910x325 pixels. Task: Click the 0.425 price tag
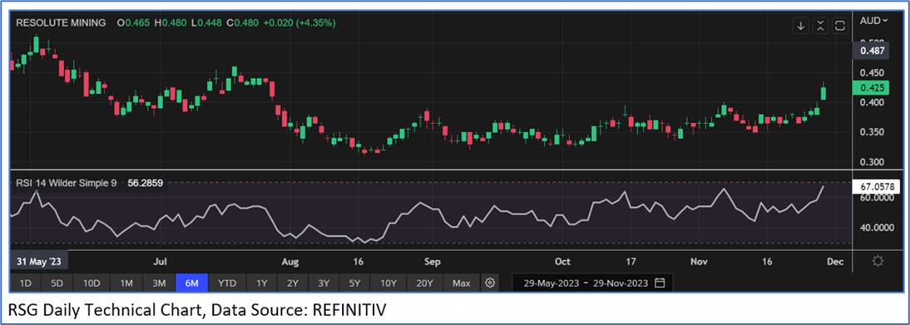click(871, 87)
